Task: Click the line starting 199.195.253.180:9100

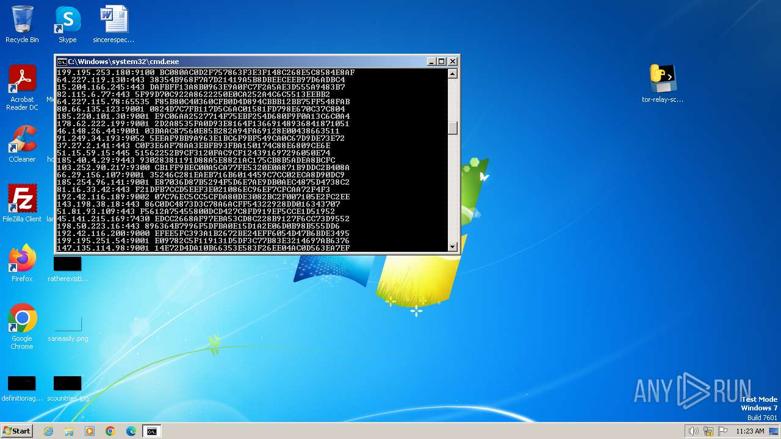Action: (x=206, y=73)
